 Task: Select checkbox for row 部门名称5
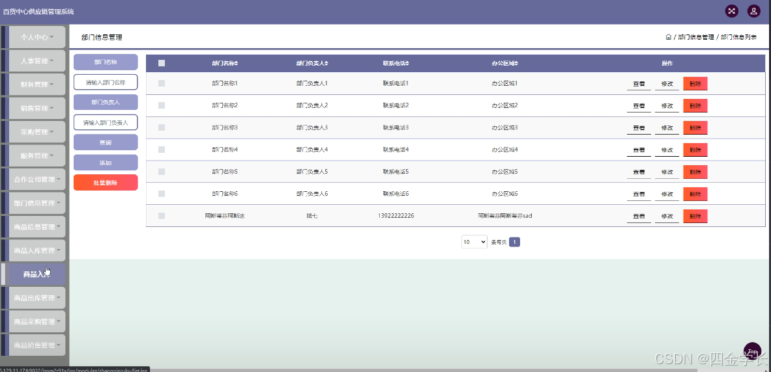click(162, 172)
